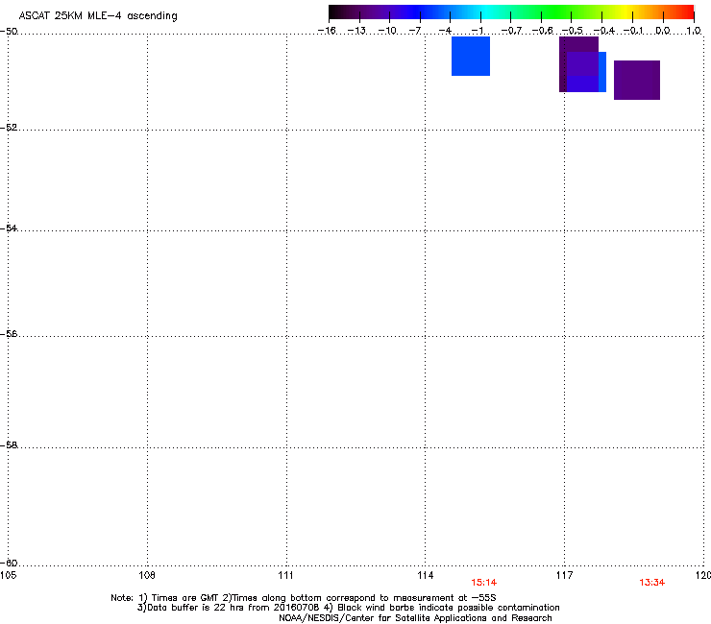Click the -56 latitude axis label

pos(9,333)
